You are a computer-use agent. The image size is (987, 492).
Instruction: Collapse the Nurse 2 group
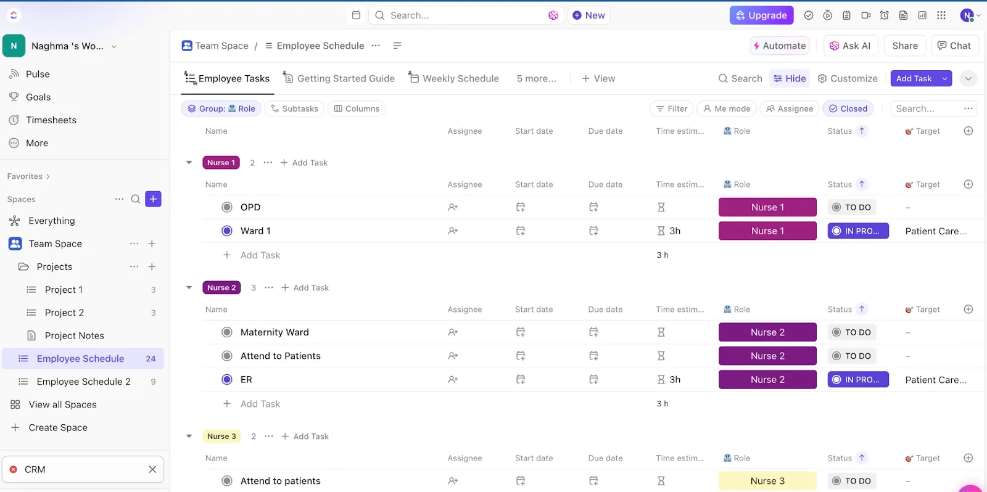click(x=189, y=288)
